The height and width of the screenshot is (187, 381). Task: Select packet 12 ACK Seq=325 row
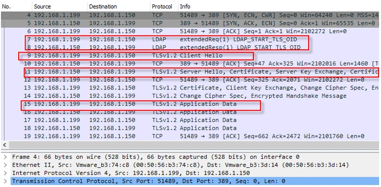click(x=190, y=80)
